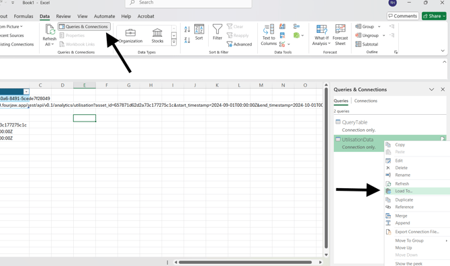Choose the Organization data type icon
The width and height of the screenshot is (450, 266).
coord(130,32)
